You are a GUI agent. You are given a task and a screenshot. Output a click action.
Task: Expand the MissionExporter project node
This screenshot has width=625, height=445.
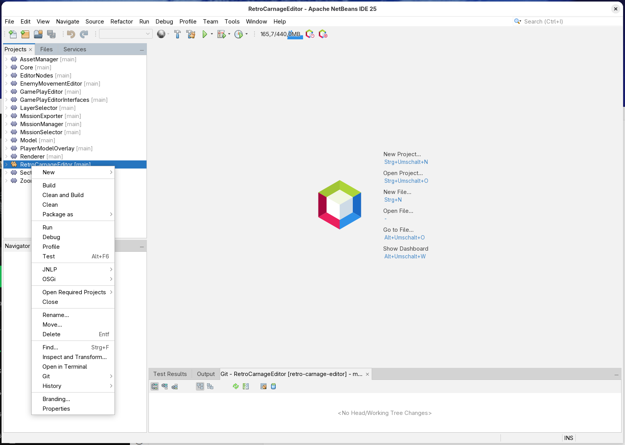(x=6, y=116)
